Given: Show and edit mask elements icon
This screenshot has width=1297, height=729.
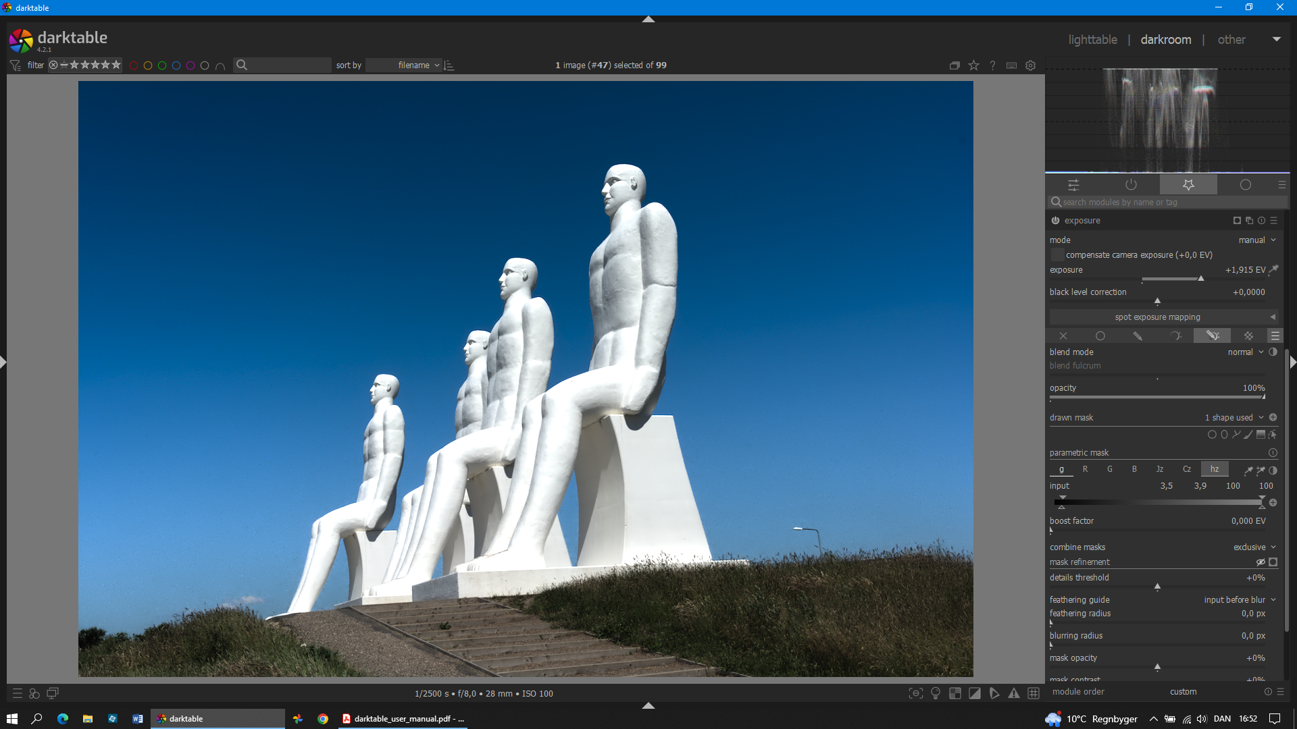Looking at the screenshot, I should click(1273, 435).
